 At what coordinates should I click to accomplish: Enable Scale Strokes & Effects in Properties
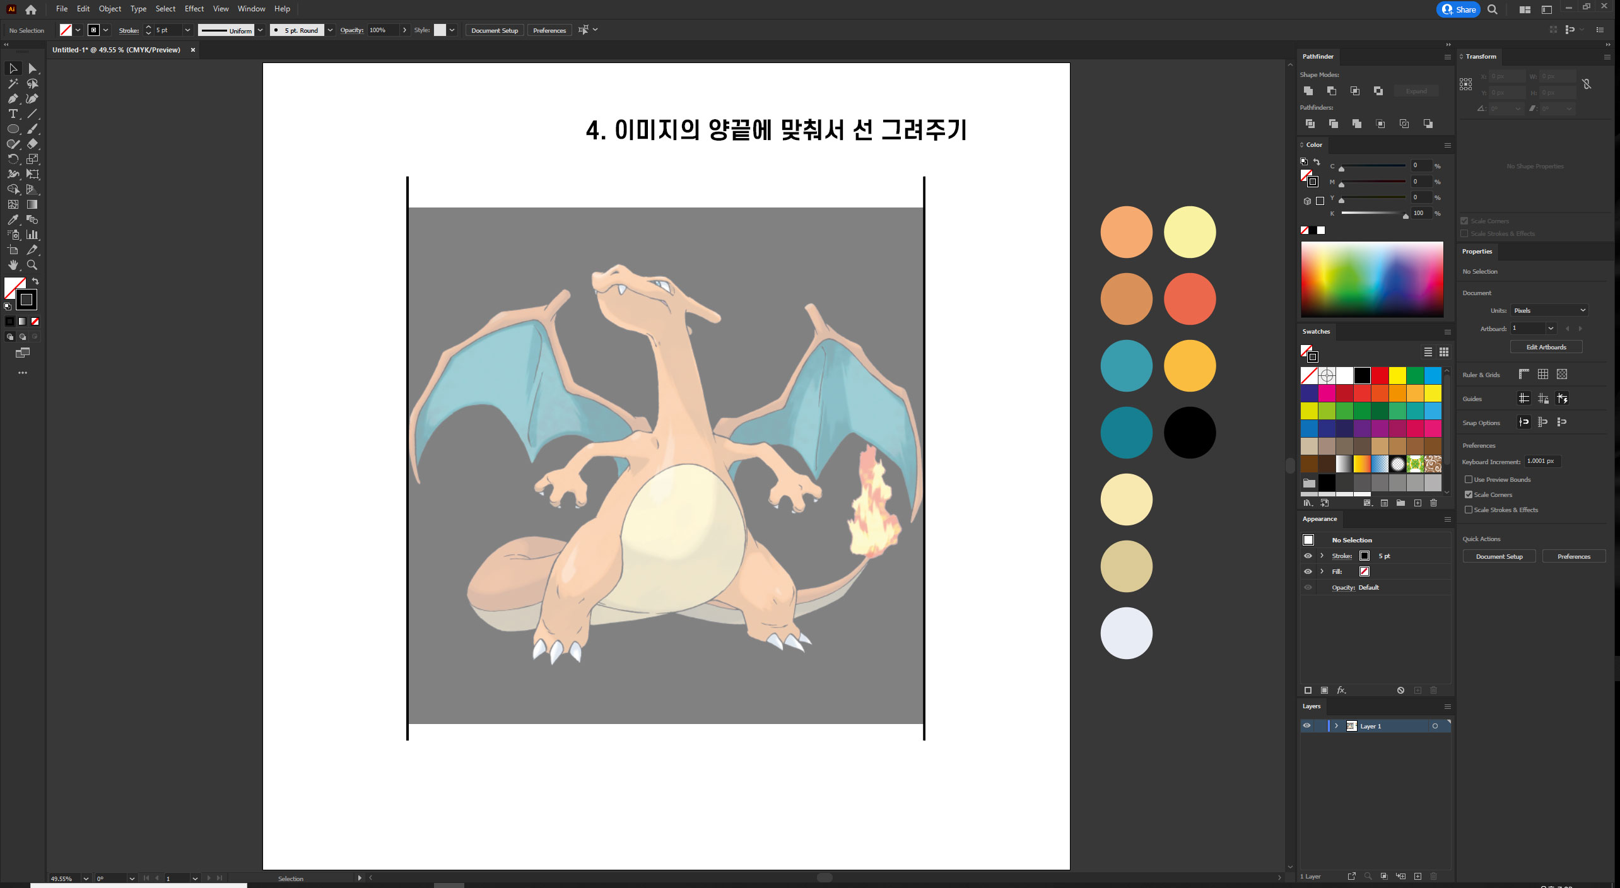tap(1469, 510)
